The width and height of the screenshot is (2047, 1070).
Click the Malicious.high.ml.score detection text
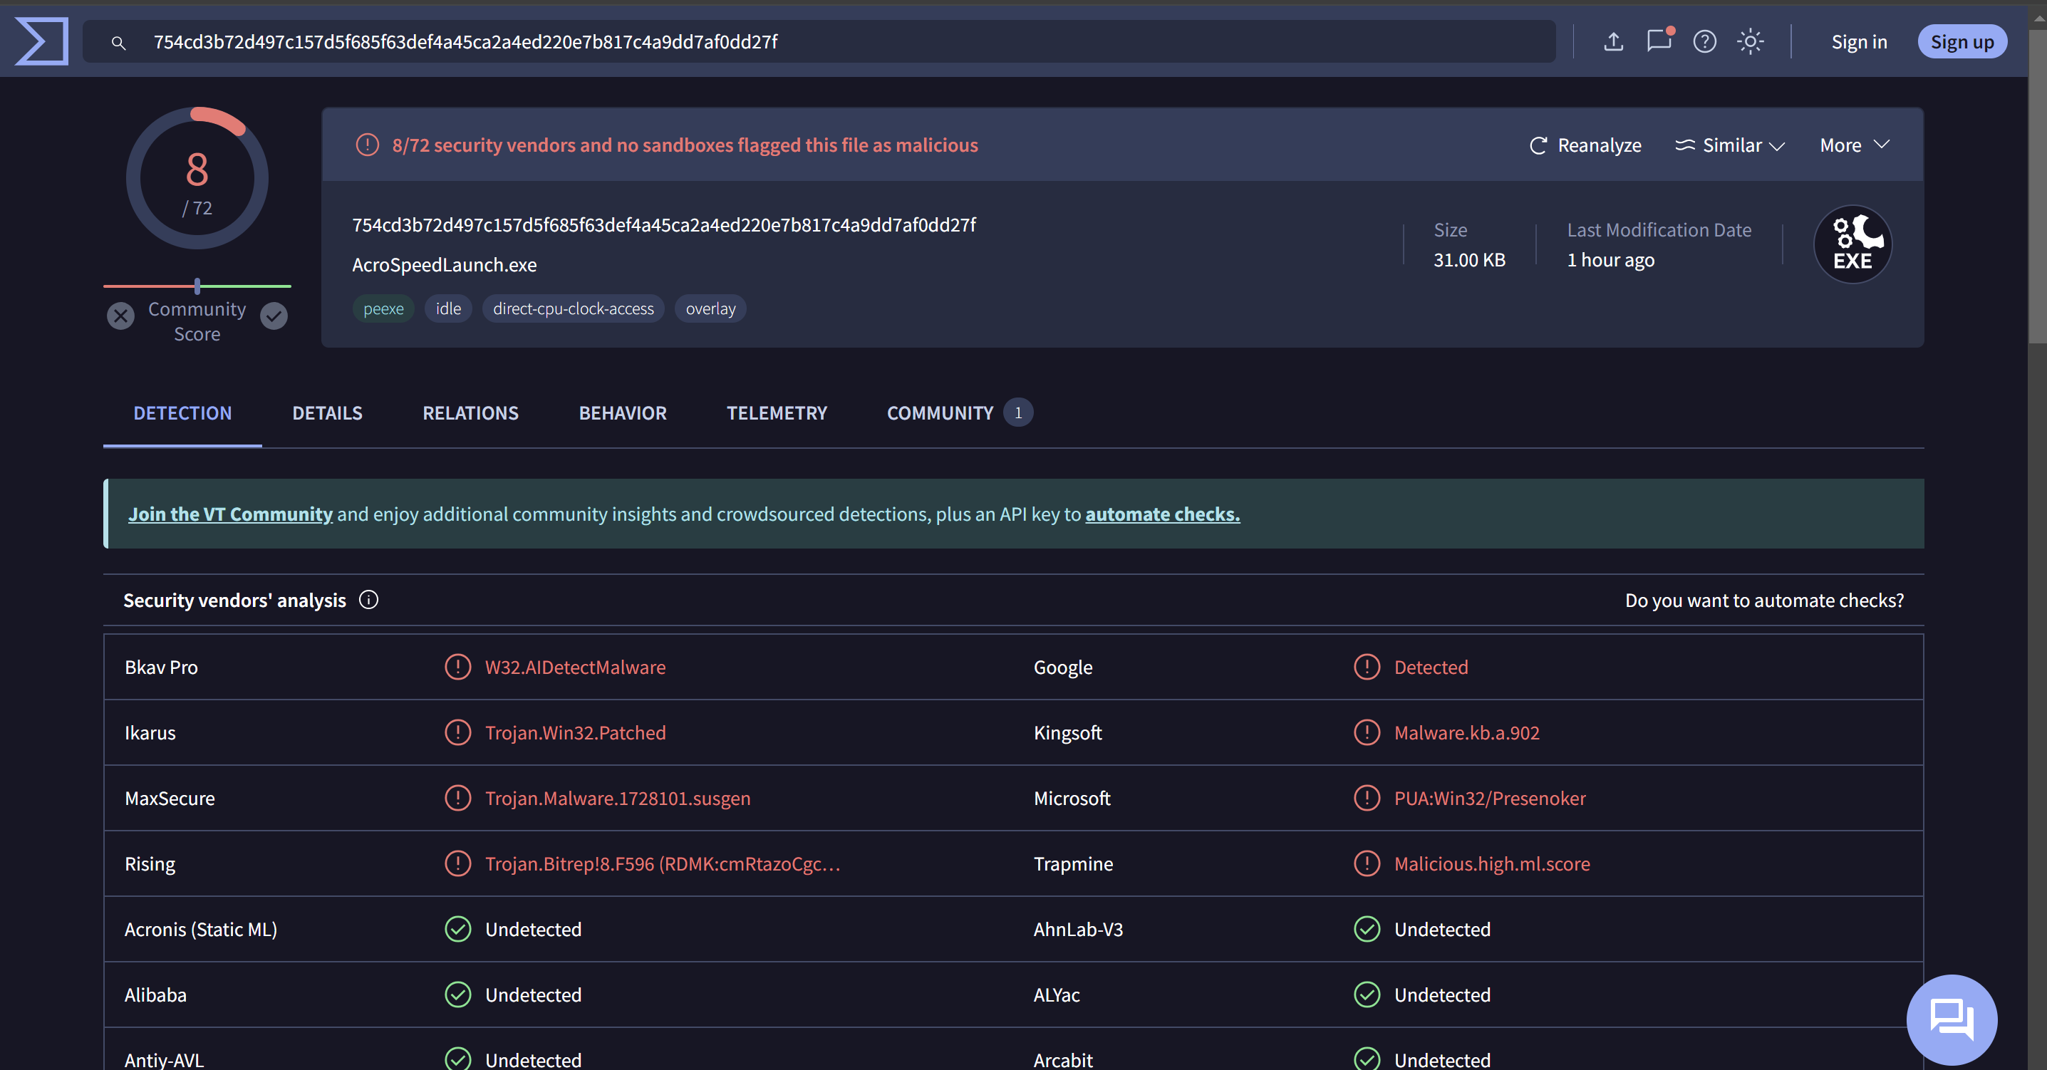click(x=1493, y=863)
